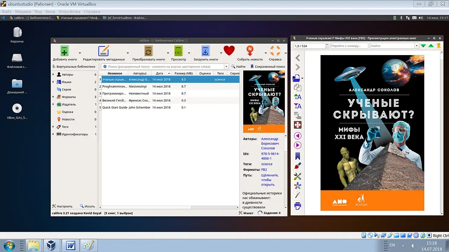The height and width of the screenshot is (252, 449).
Task: Click the Преобразовать книги convert icon
Action: tap(148, 51)
